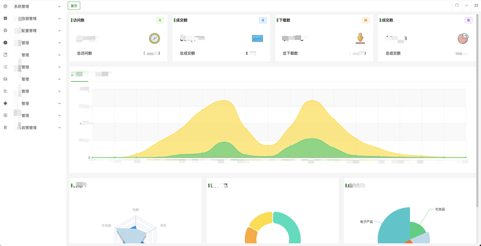Click the clock icon in 访问数 card
Screen dimensions: 481x246
click(155, 38)
